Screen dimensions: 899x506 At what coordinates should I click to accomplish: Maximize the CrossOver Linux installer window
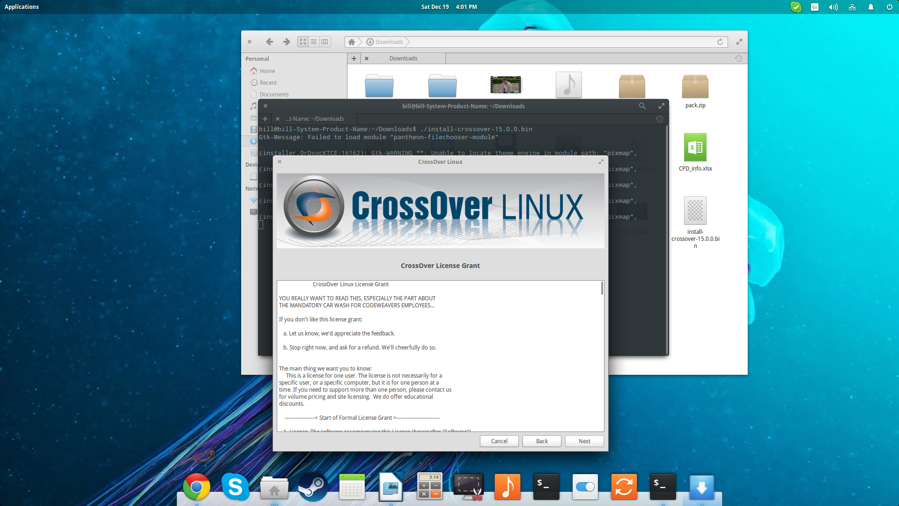[601, 162]
